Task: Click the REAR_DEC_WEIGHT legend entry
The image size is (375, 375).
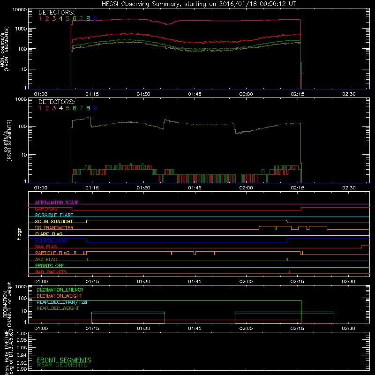Action: (58, 308)
